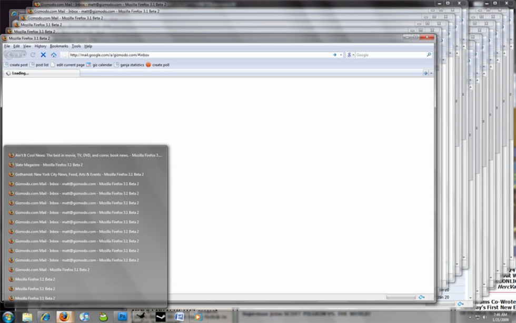Show hidden tray icons arrow

[x=470, y=317]
